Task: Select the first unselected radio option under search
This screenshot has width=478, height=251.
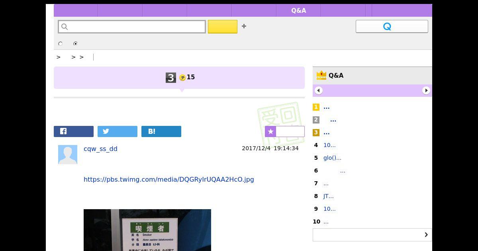Action: (x=61, y=44)
